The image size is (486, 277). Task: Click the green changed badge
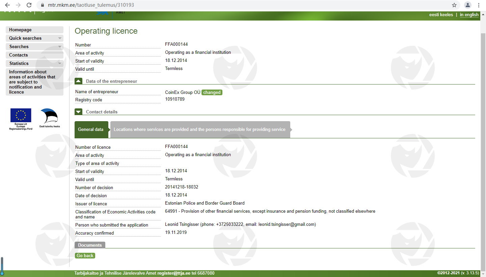(x=212, y=93)
